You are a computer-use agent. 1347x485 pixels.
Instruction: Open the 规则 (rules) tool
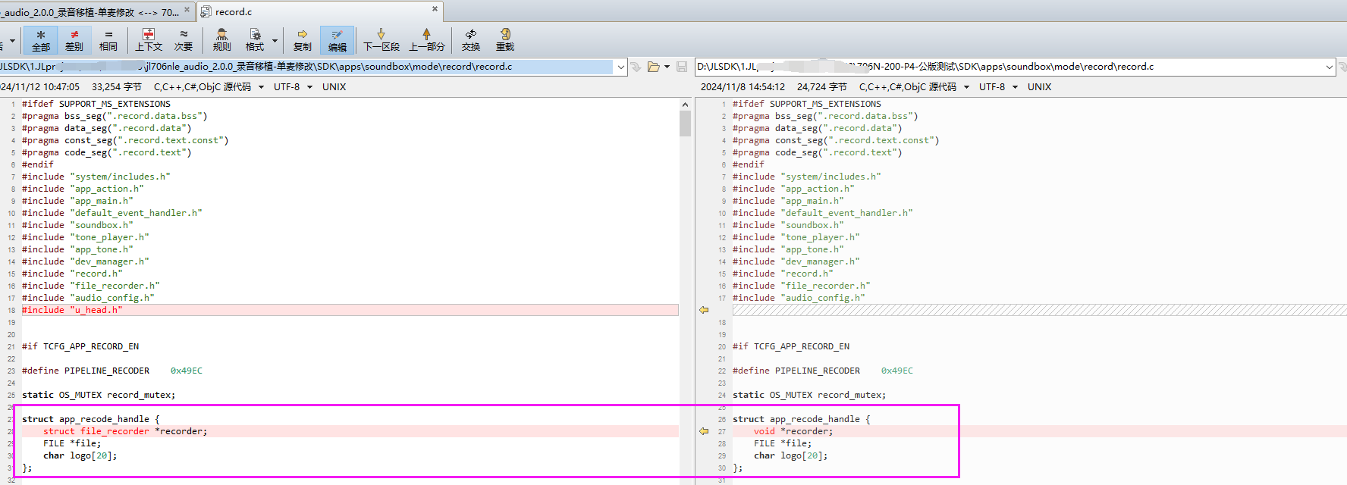click(x=221, y=40)
